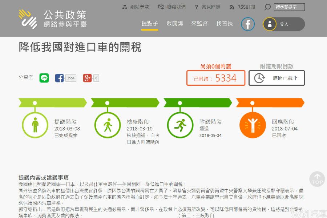327x218 pixels.
Task: Open the 網站導覽 link
Action: click(136, 7)
